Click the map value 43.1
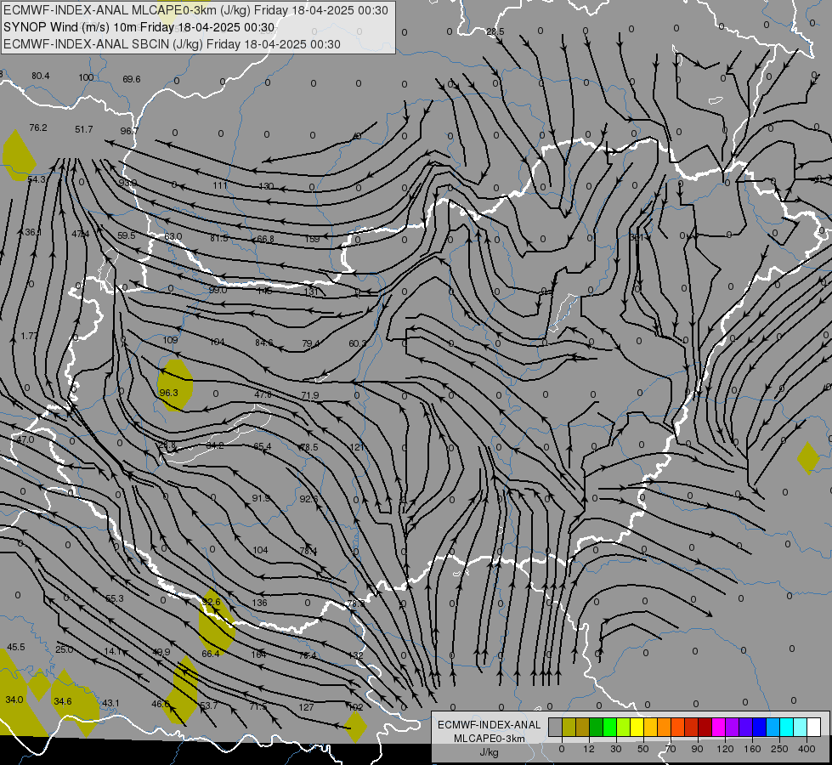 pyautogui.click(x=110, y=703)
